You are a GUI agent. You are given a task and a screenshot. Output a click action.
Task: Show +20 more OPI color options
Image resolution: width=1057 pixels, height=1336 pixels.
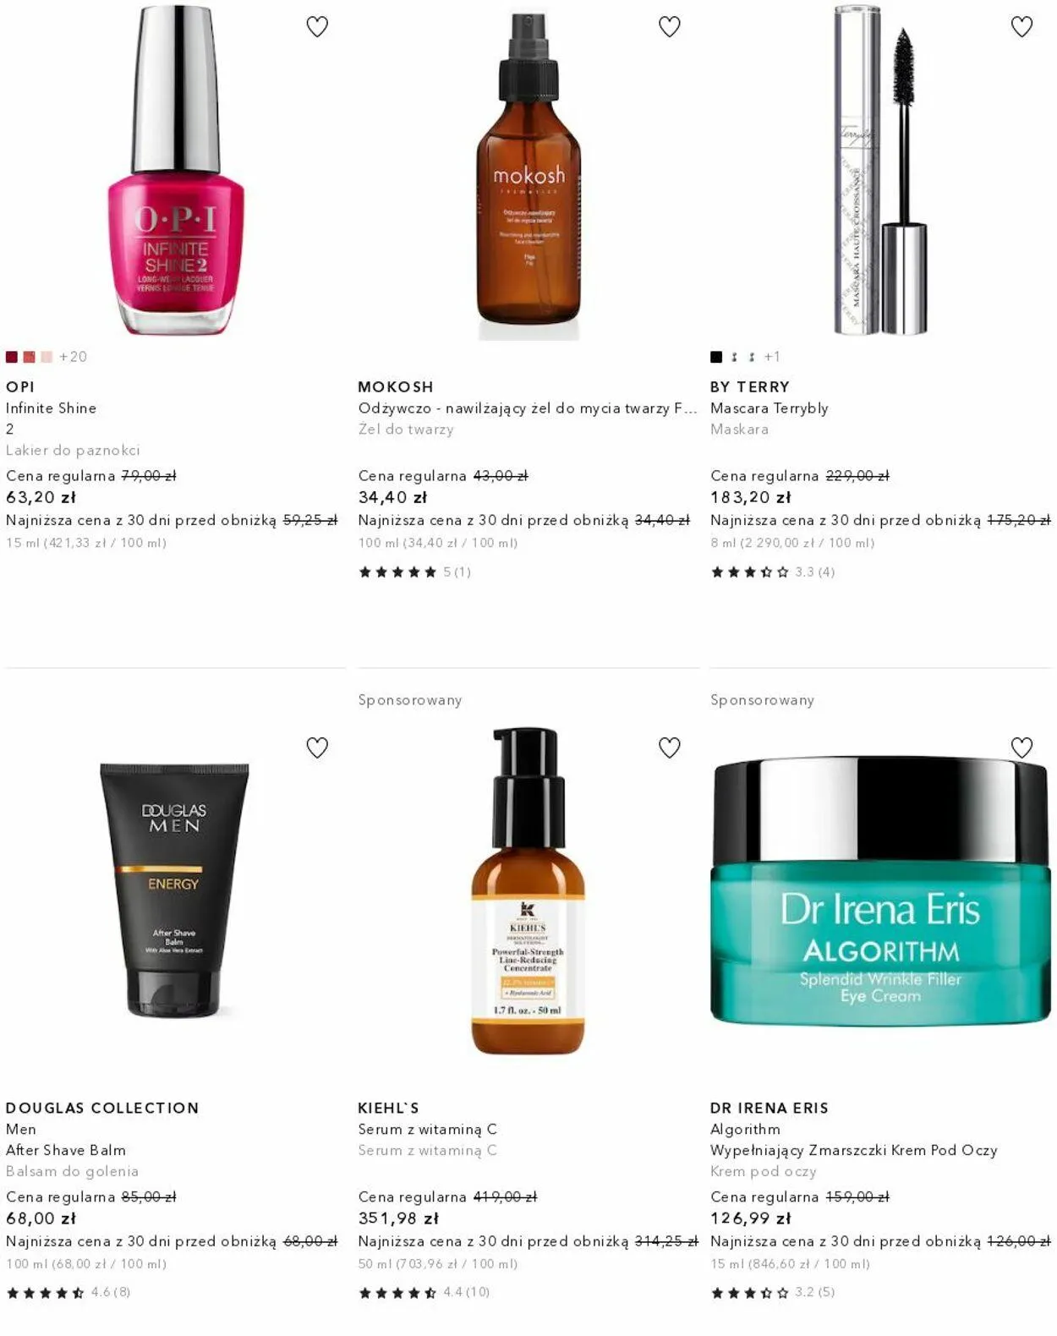tap(73, 357)
